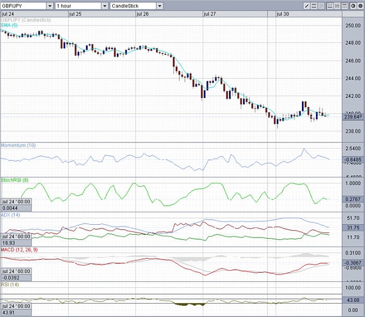
Task: Click the 0.00 RSI axis label
Action: click(x=353, y=310)
